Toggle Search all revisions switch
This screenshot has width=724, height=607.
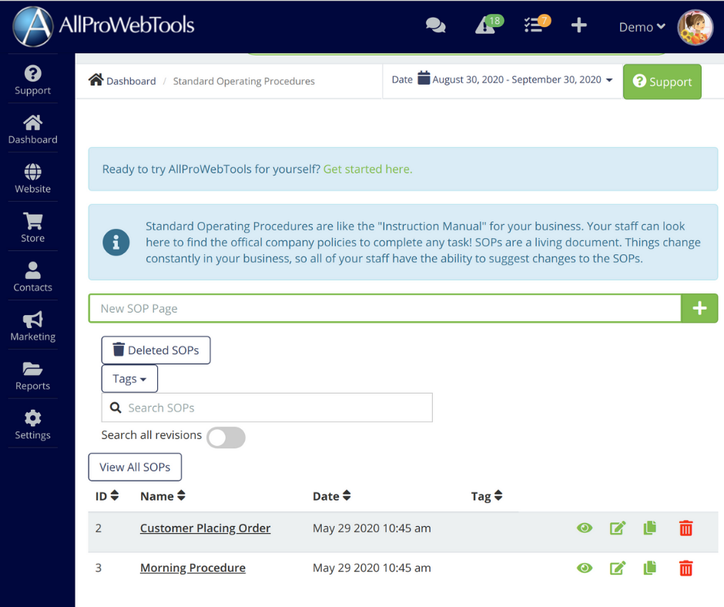click(226, 437)
